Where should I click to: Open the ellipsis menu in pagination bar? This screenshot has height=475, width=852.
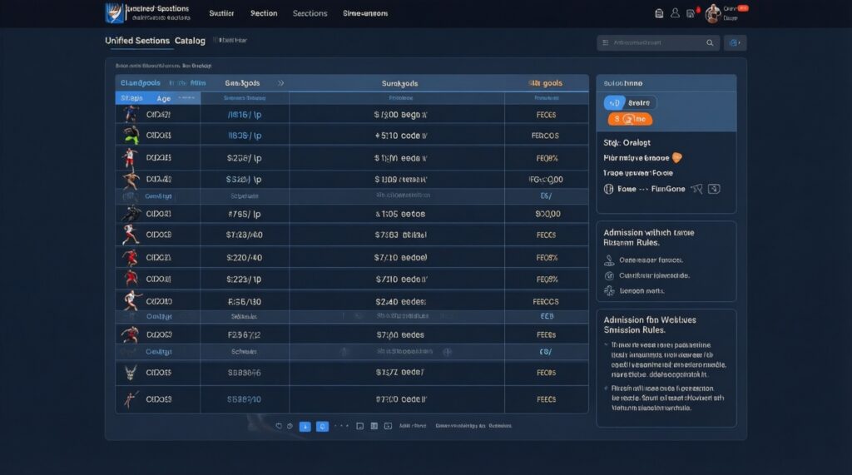(341, 426)
